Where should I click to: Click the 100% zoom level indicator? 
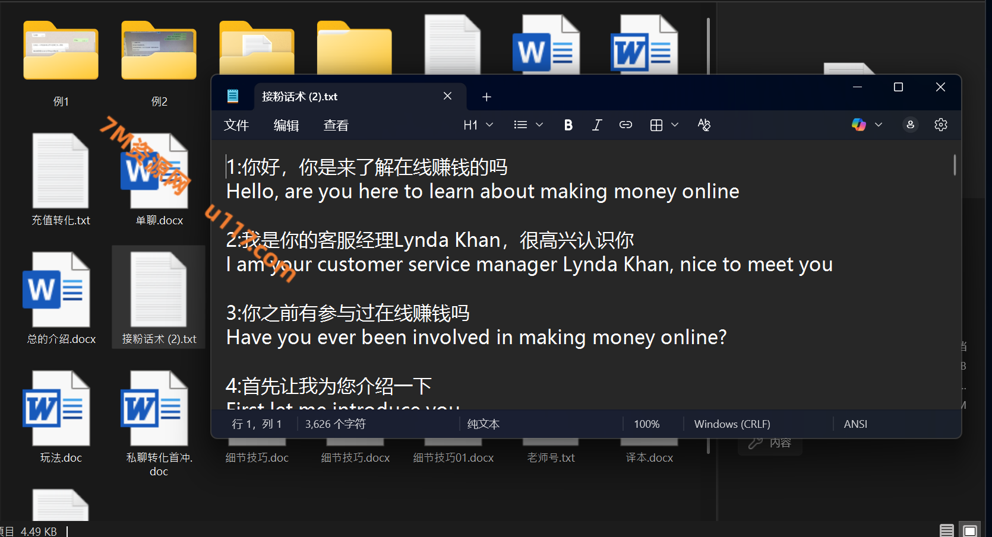(x=646, y=424)
